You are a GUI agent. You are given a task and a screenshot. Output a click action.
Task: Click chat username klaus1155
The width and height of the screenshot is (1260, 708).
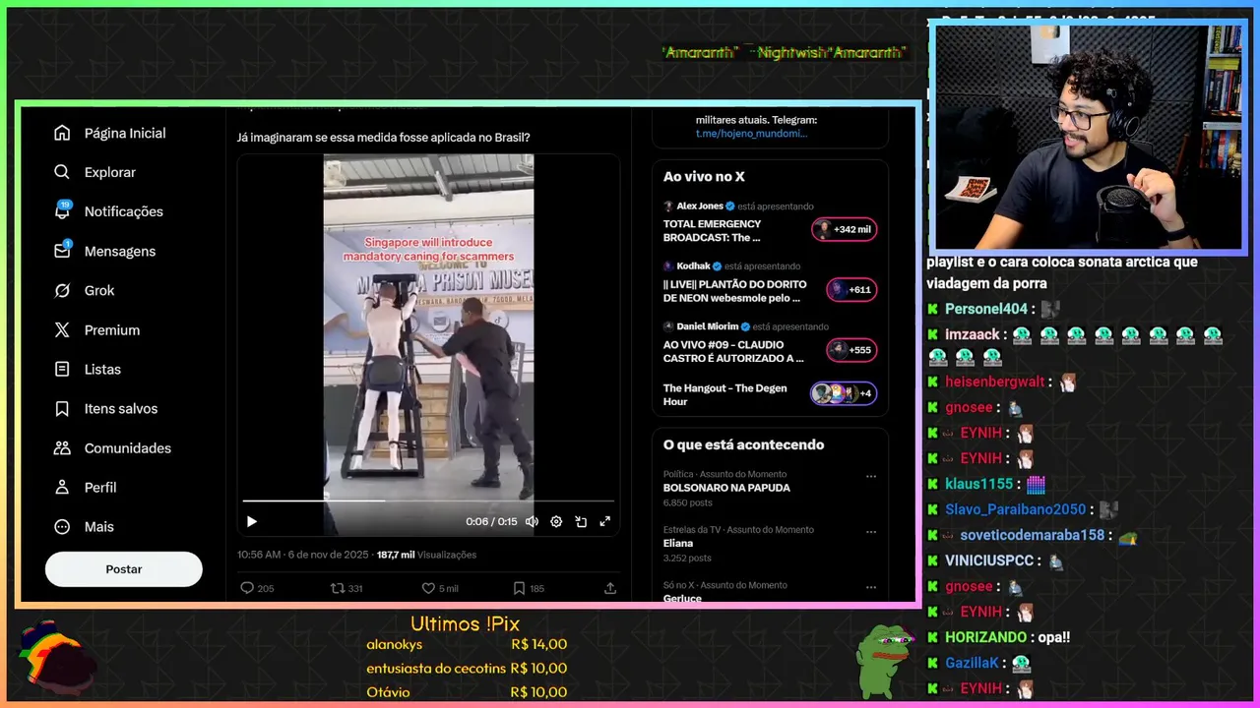click(979, 484)
